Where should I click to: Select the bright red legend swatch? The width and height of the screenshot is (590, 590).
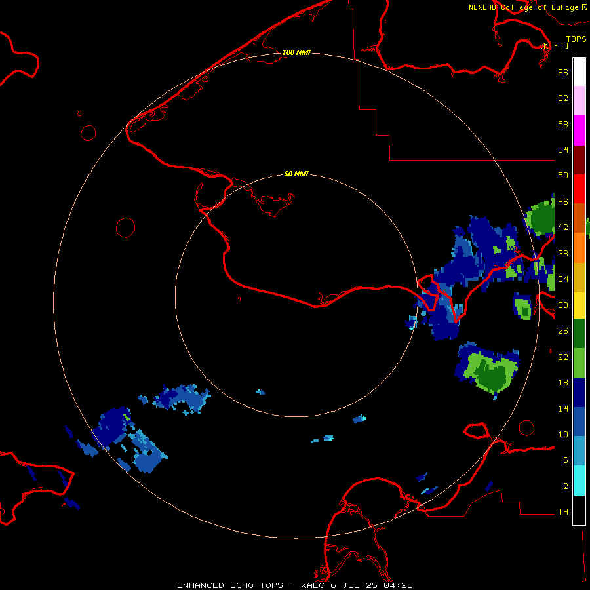click(x=579, y=189)
